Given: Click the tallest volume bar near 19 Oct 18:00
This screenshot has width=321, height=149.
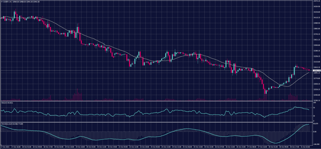Looking at the screenshot, I should point(77,94).
